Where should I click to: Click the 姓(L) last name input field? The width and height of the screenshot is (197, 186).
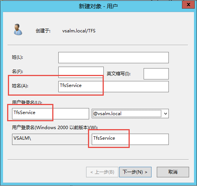point(113,58)
